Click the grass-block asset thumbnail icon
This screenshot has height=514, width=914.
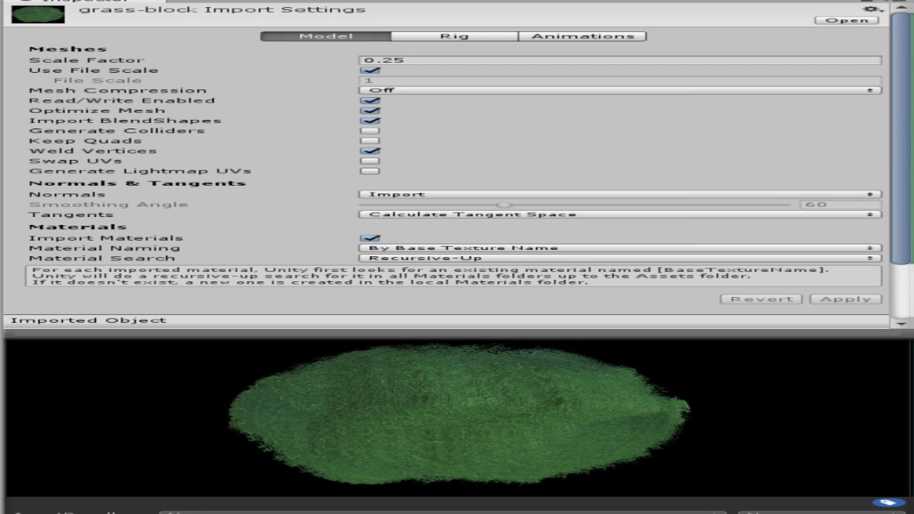coord(37,14)
